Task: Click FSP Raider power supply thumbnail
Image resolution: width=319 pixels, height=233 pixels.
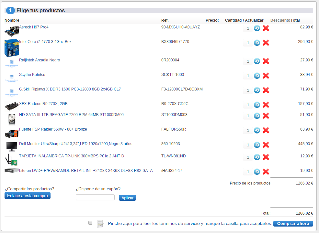Action: pos(12,133)
